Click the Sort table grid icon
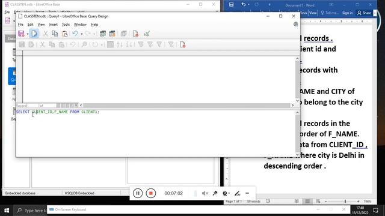385x216 pixels. click(110, 44)
